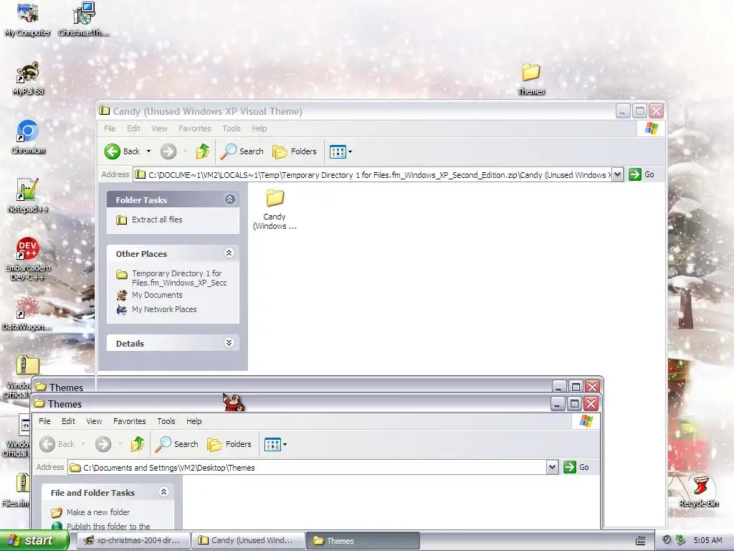Screen dimensions: 734x551
Task: Open My Network Places link
Action: (164, 309)
